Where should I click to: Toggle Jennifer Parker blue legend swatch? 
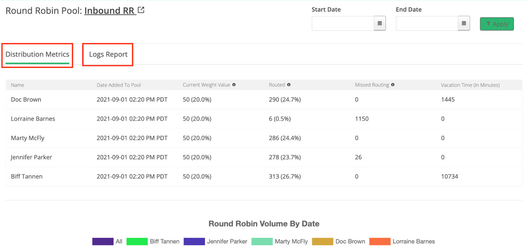tap(194, 241)
